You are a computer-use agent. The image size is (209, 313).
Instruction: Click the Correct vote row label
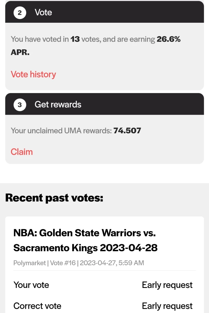(37, 306)
